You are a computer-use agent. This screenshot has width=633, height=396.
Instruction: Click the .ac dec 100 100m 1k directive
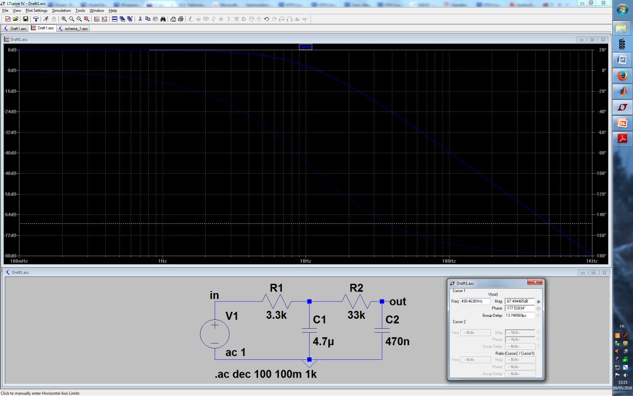pyautogui.click(x=266, y=374)
